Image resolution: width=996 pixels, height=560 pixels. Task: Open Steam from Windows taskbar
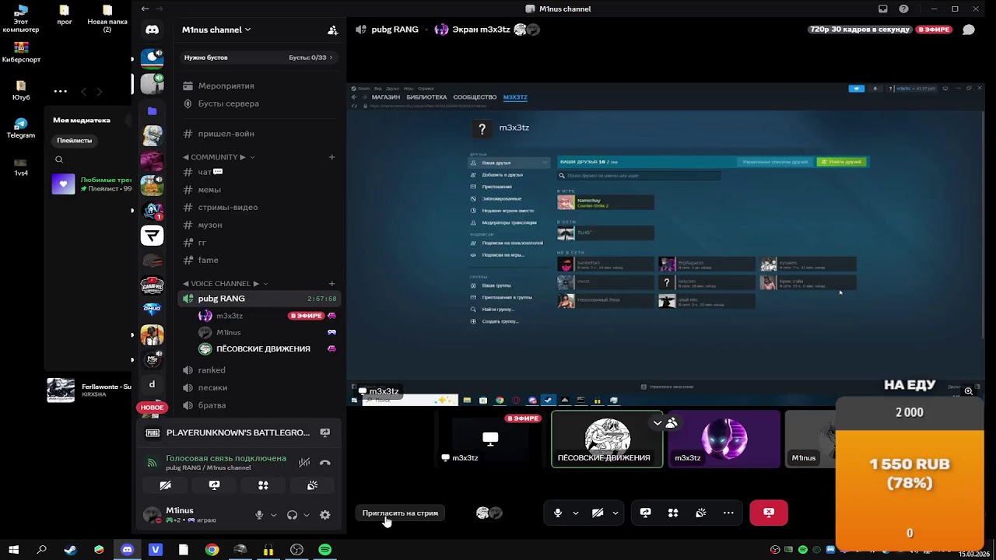70,550
